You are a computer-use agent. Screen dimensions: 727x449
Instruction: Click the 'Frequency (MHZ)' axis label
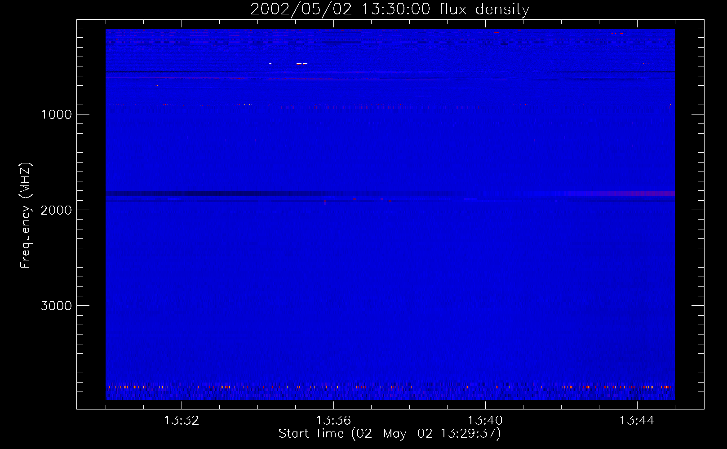26,216
